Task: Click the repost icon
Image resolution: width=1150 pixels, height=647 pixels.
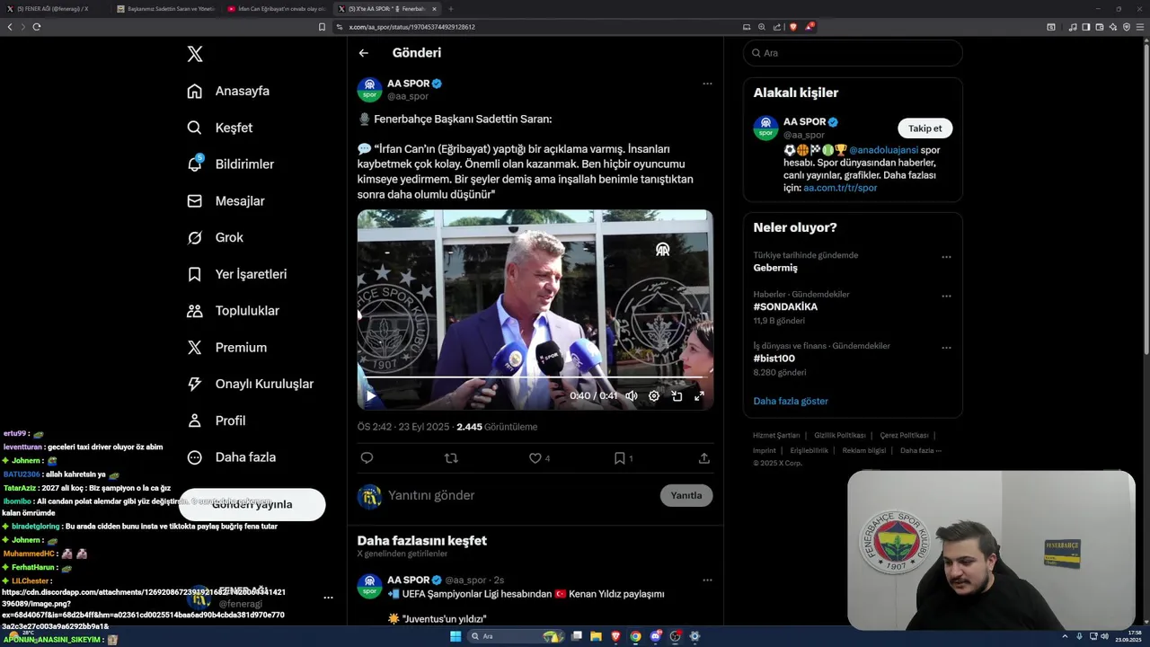Action: (x=451, y=458)
